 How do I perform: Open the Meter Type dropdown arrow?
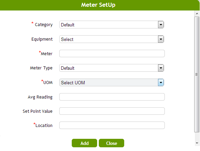(x=161, y=68)
